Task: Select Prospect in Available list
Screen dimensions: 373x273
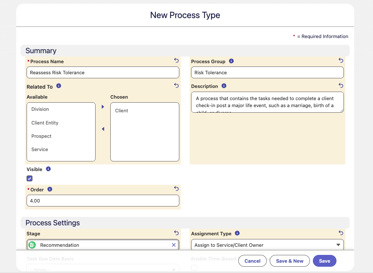Action: click(61, 136)
